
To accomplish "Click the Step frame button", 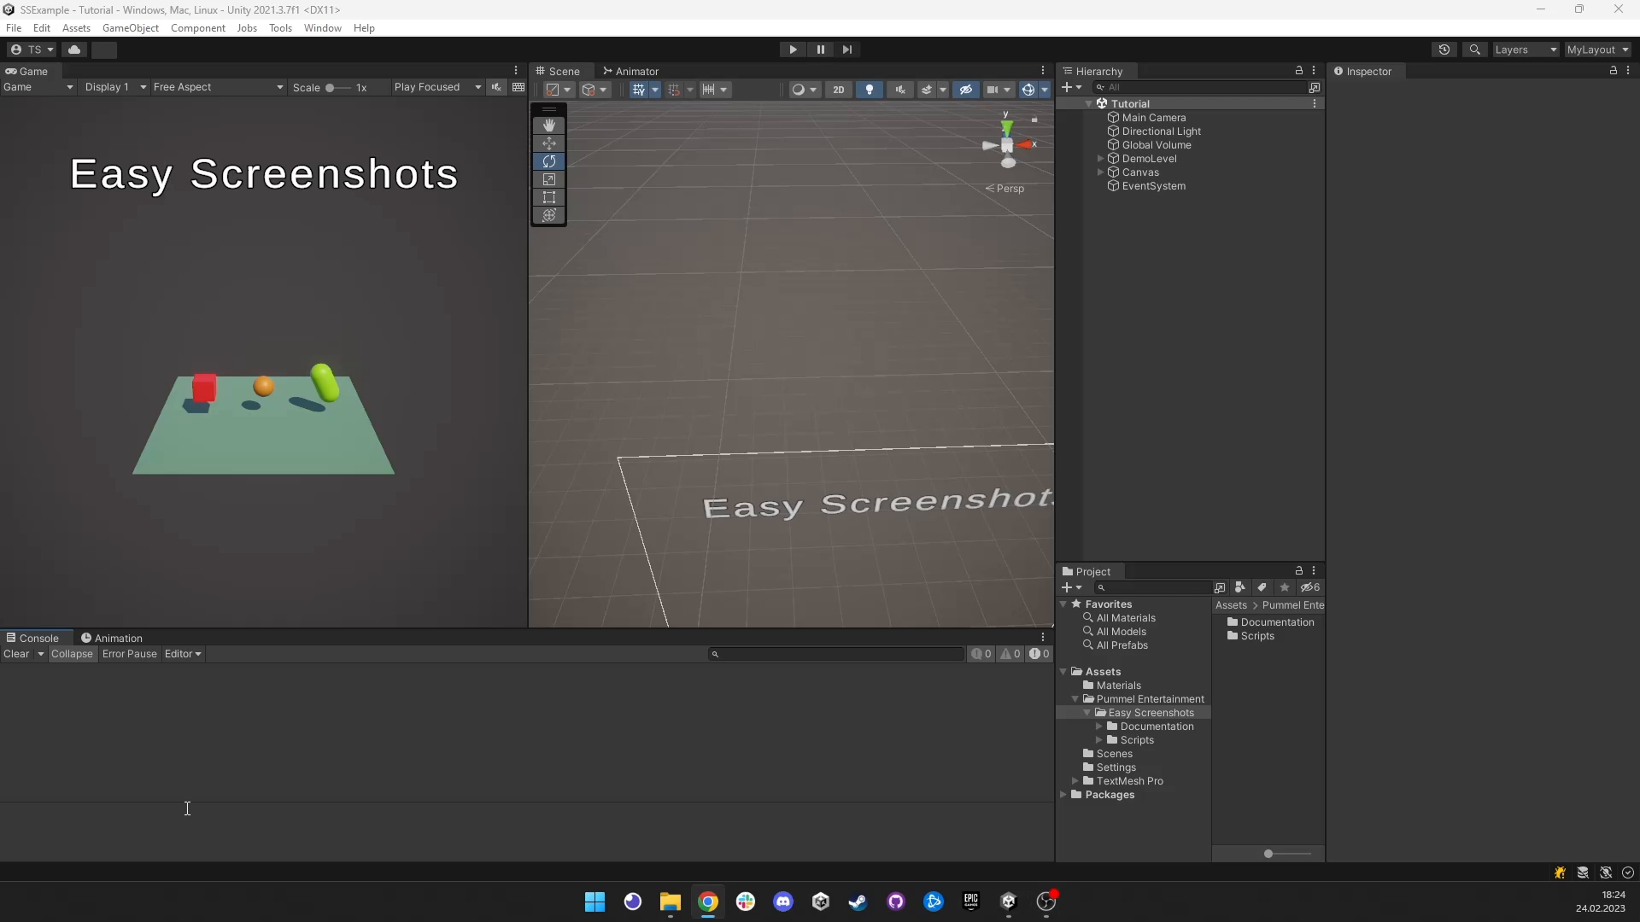I will point(847,50).
